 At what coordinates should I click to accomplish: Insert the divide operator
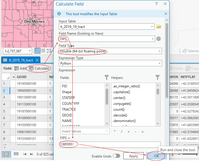point(122,132)
